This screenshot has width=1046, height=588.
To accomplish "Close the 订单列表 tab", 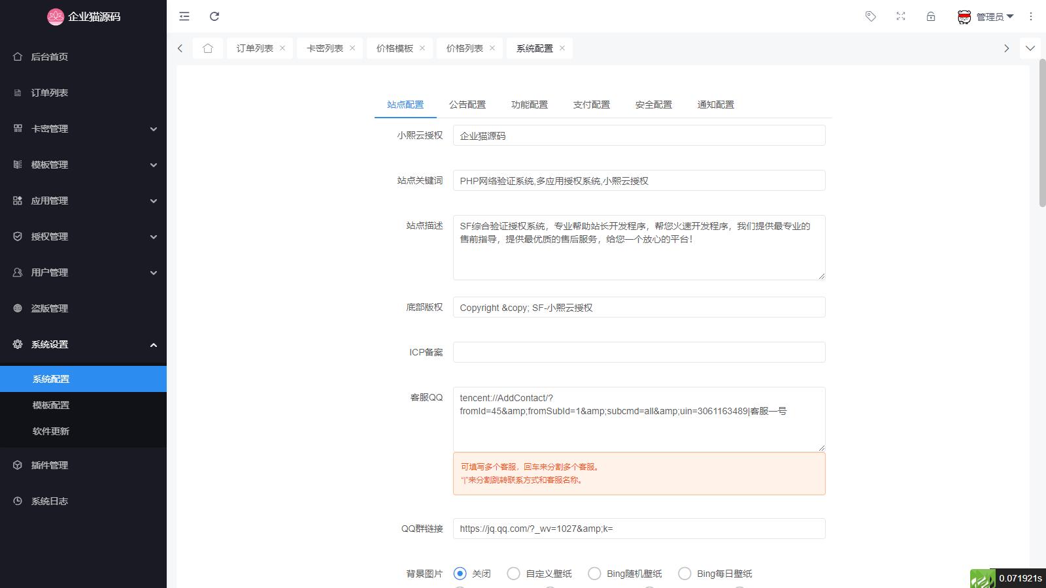I will (282, 48).
